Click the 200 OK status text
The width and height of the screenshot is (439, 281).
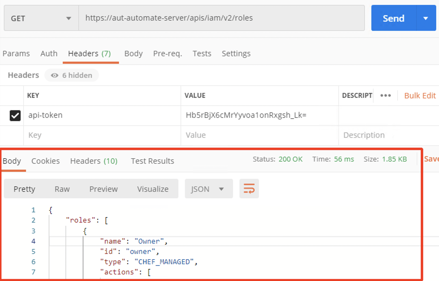291,159
